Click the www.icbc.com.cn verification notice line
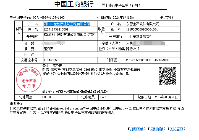The height and width of the screenshot is (140, 199). pos(97,108)
